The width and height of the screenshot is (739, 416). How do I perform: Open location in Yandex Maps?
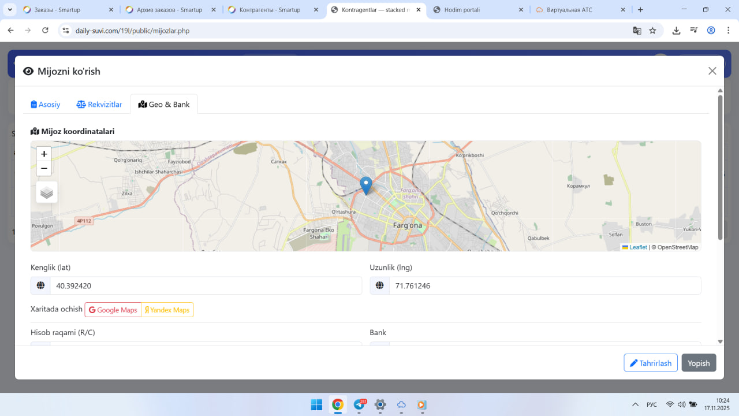coord(167,310)
